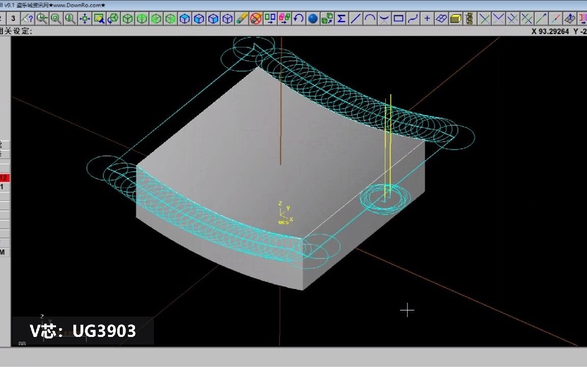Select the line creation tool

pos(356,18)
